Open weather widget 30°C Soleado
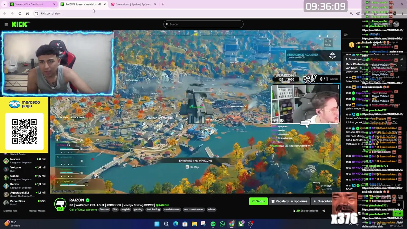407x229 pixels. (13, 224)
